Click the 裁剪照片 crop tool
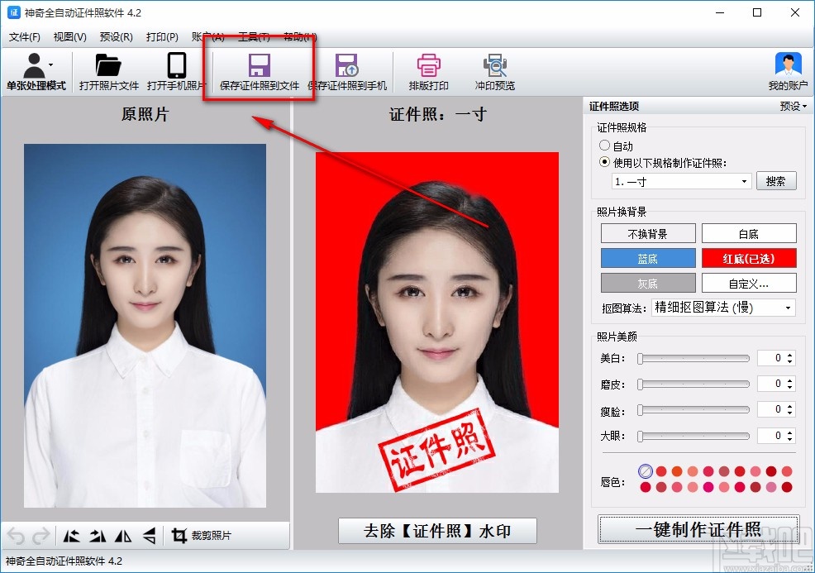 click(201, 536)
